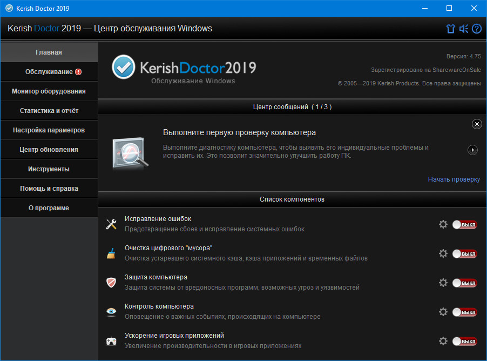
Task: Toggle Защита компьютера on
Action: [x=464, y=283]
